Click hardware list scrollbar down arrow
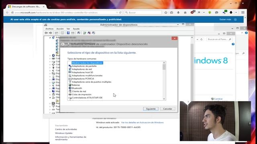This screenshot has height=144, width=257. pyautogui.click(x=164, y=99)
